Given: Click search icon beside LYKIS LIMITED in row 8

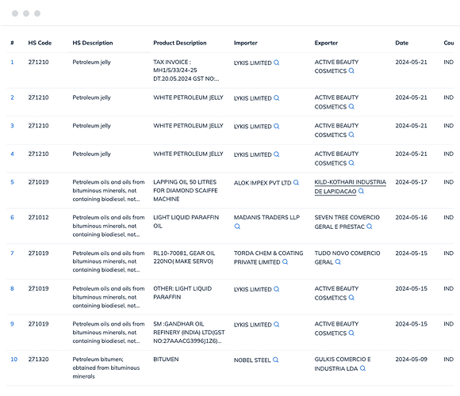Looking at the screenshot, I should (276, 289).
